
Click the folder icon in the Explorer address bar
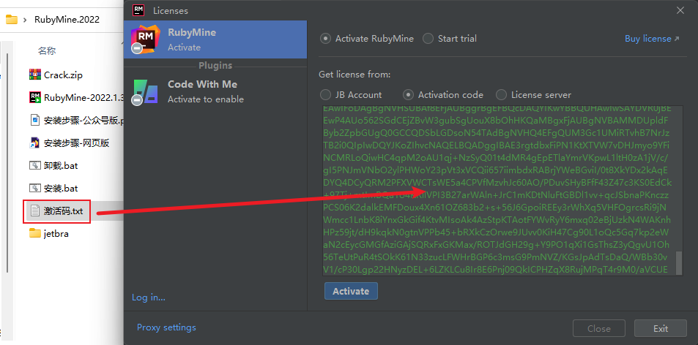[11, 20]
